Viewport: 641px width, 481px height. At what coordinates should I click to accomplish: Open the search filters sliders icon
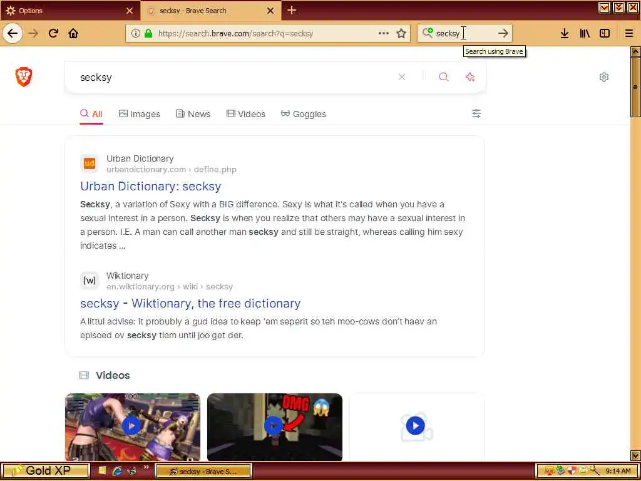coord(476,113)
